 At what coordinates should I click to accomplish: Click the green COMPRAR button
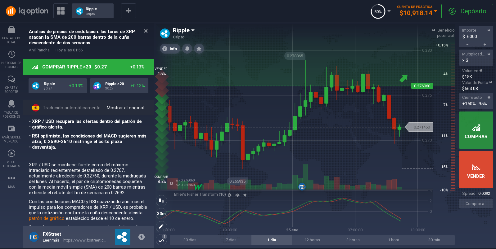[x=476, y=130]
